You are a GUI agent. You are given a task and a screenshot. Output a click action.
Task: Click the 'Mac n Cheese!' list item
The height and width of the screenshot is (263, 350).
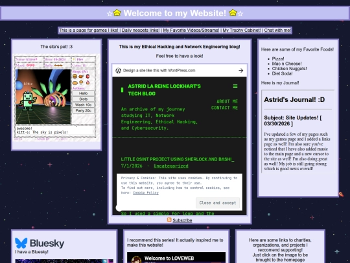[286, 64]
